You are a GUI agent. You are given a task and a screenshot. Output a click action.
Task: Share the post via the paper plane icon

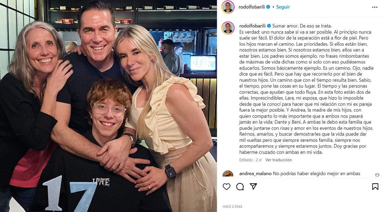point(253,187)
